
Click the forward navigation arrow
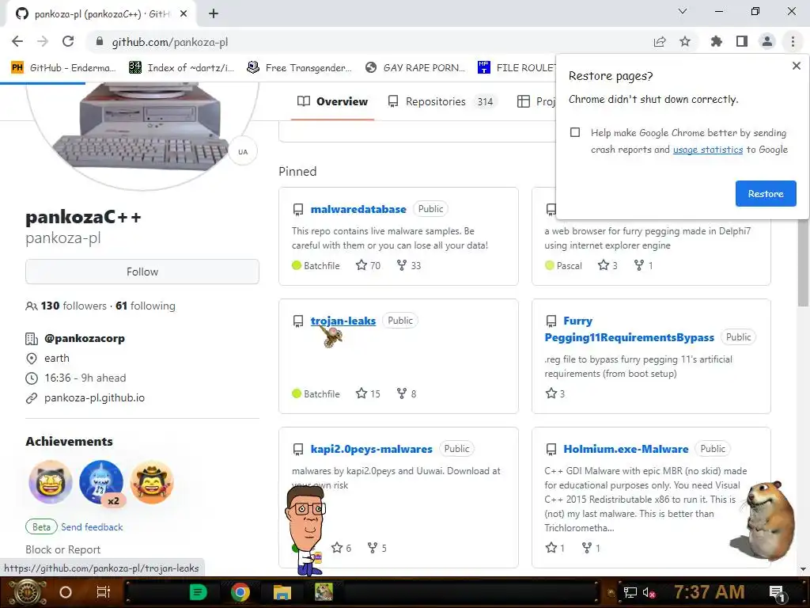pos(43,41)
